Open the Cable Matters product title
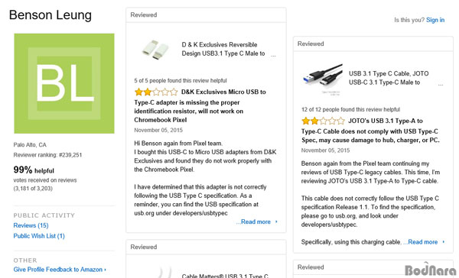The width and height of the screenshot is (459, 278). 225,276
